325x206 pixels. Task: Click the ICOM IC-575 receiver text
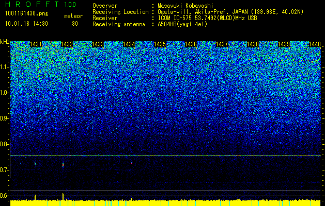[x=207, y=18]
